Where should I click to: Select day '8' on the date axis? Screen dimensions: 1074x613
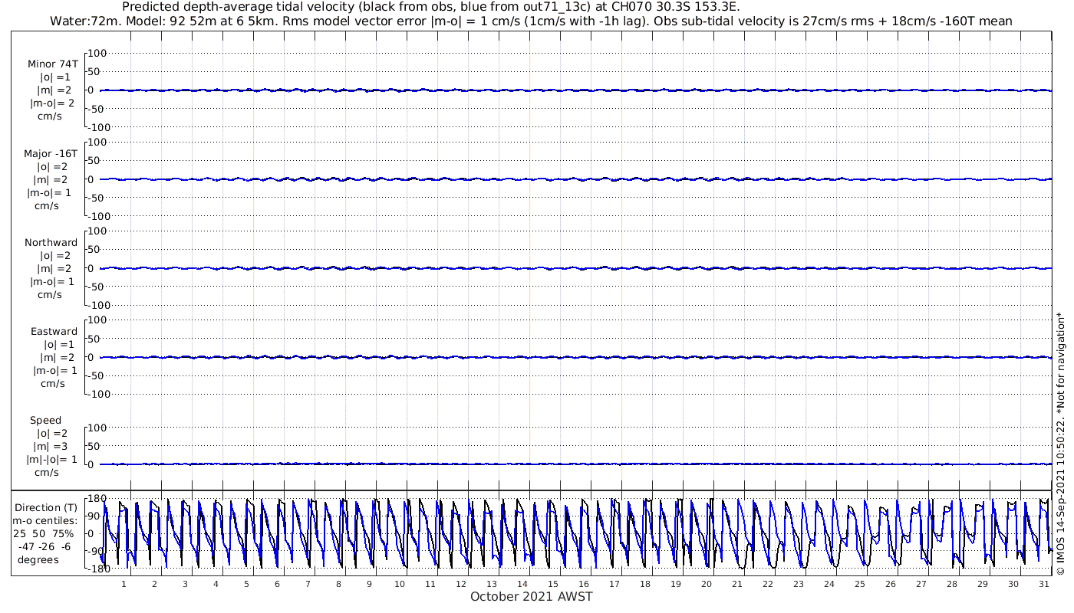pyautogui.click(x=338, y=584)
